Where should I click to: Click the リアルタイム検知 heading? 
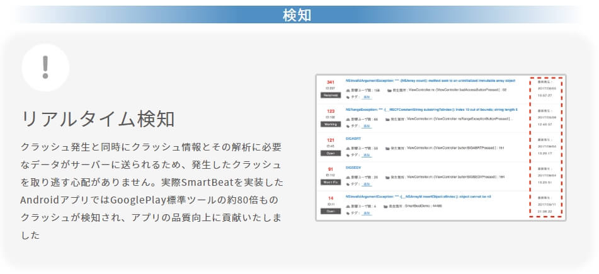[98, 119]
